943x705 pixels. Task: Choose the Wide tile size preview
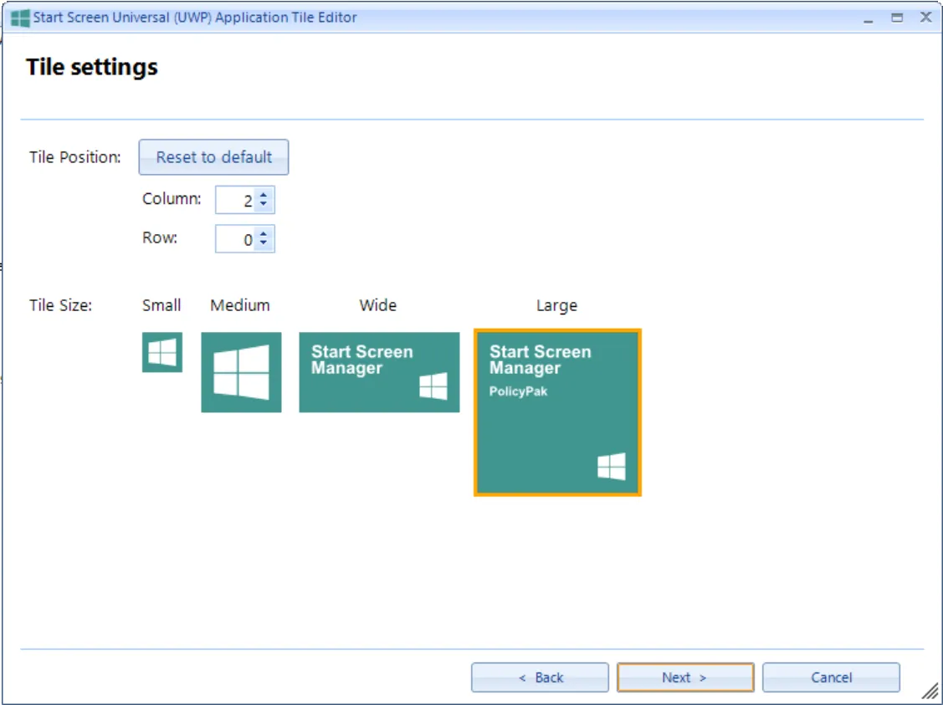(380, 372)
